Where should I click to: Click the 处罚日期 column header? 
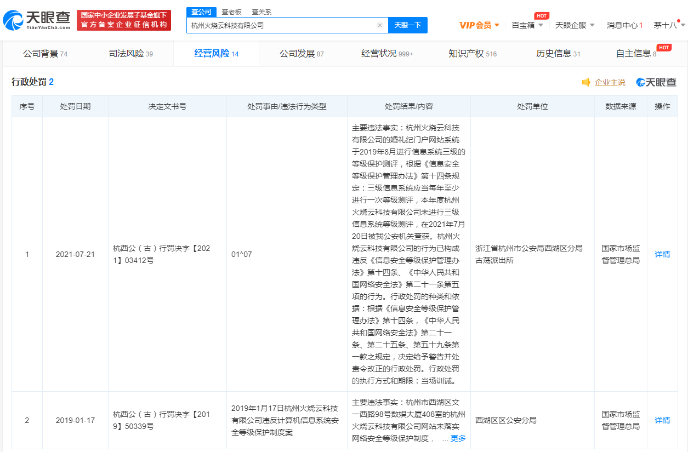click(75, 106)
